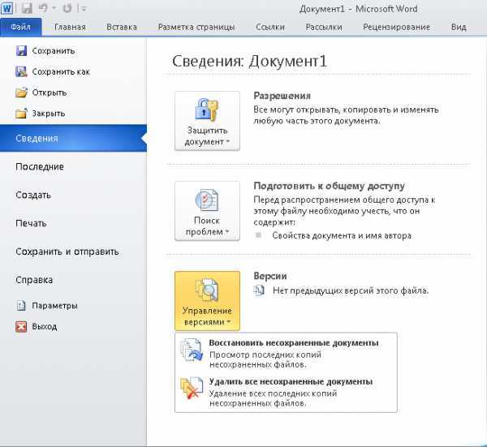
Task: Choose Закрыть menu entry
Action: pos(48,113)
